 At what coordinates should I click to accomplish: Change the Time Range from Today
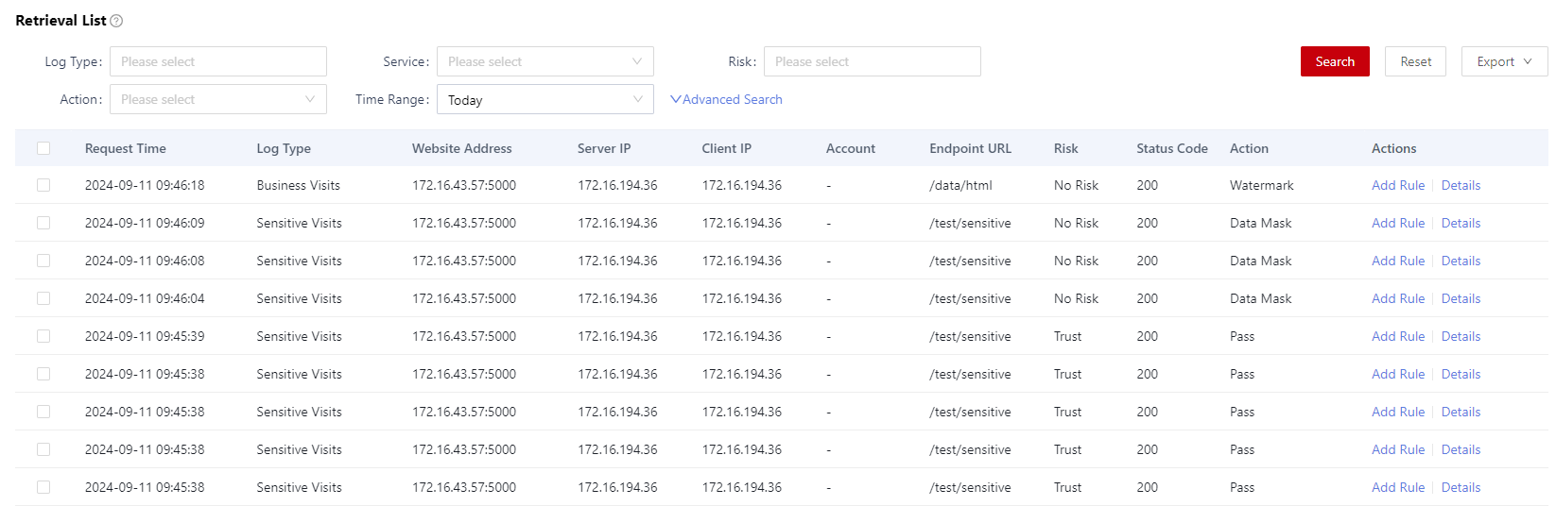(x=545, y=99)
